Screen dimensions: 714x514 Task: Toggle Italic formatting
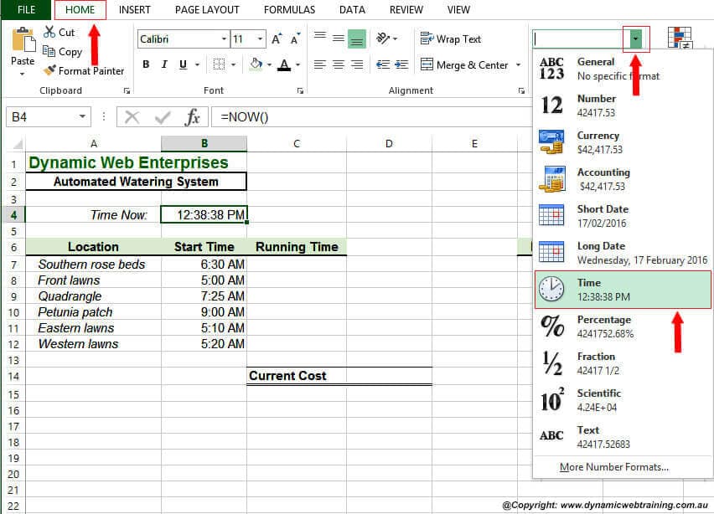click(x=163, y=64)
